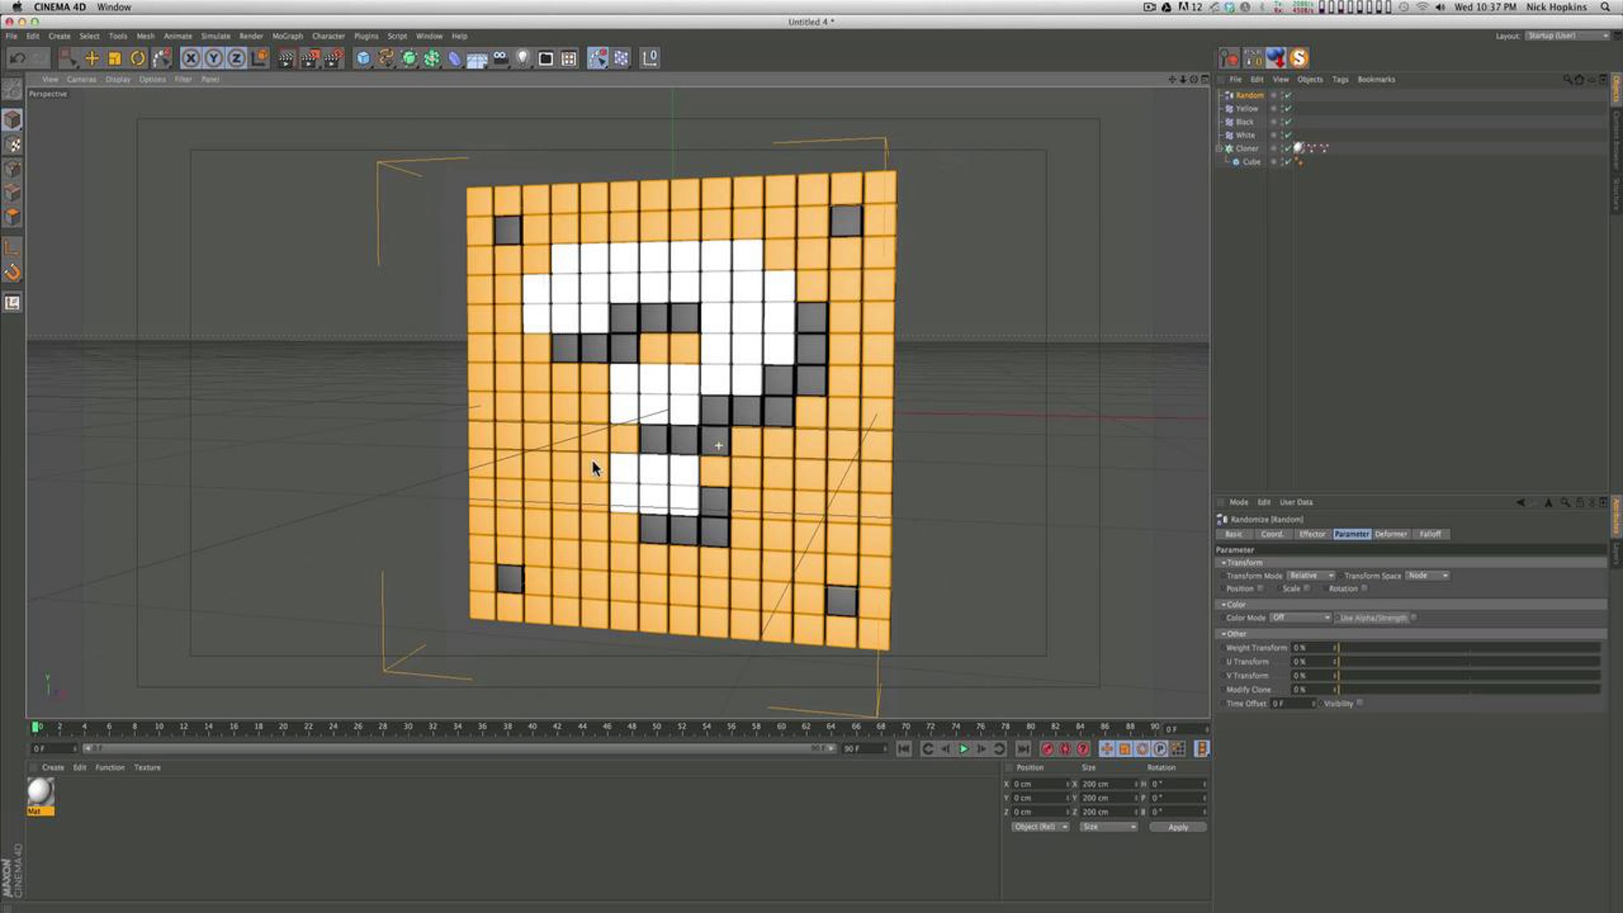The height and width of the screenshot is (913, 1623).
Task: Add a Cube primitive from the toolbar
Action: [363, 58]
